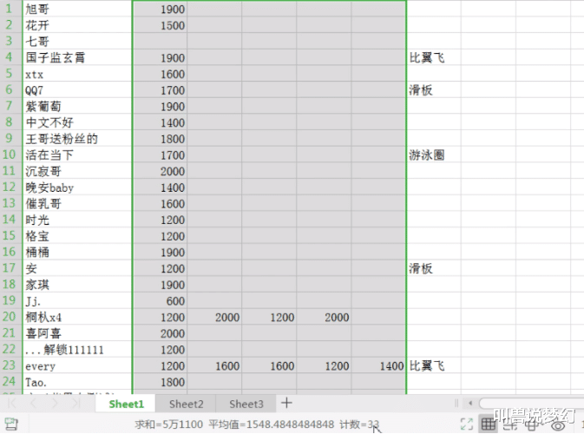The image size is (584, 434).
Task: Select the cell containing 晚安baby
Action: [77, 187]
